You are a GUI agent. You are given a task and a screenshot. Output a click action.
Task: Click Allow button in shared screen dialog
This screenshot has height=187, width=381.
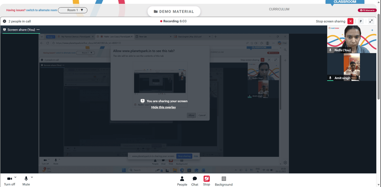pos(191,115)
